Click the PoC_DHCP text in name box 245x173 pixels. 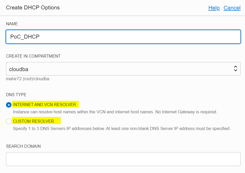click(25, 37)
